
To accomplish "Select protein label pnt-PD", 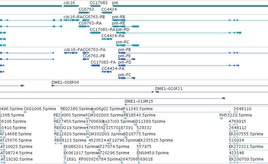I will pyautogui.click(x=125, y=63).
